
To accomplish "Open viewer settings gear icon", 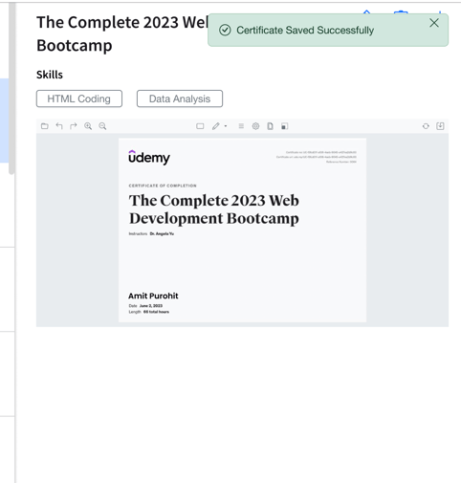I will 255,126.
